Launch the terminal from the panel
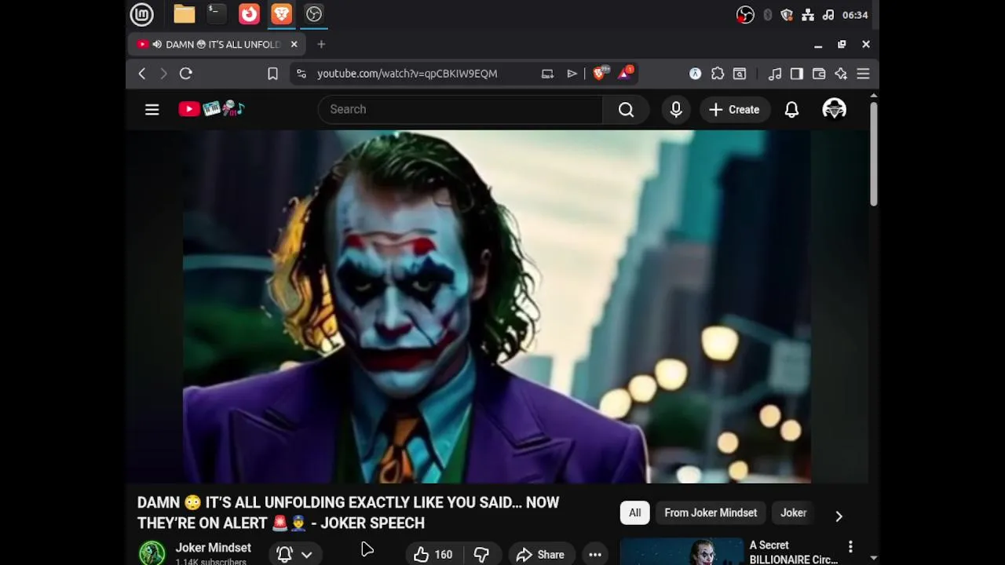1005x565 pixels. (x=216, y=14)
